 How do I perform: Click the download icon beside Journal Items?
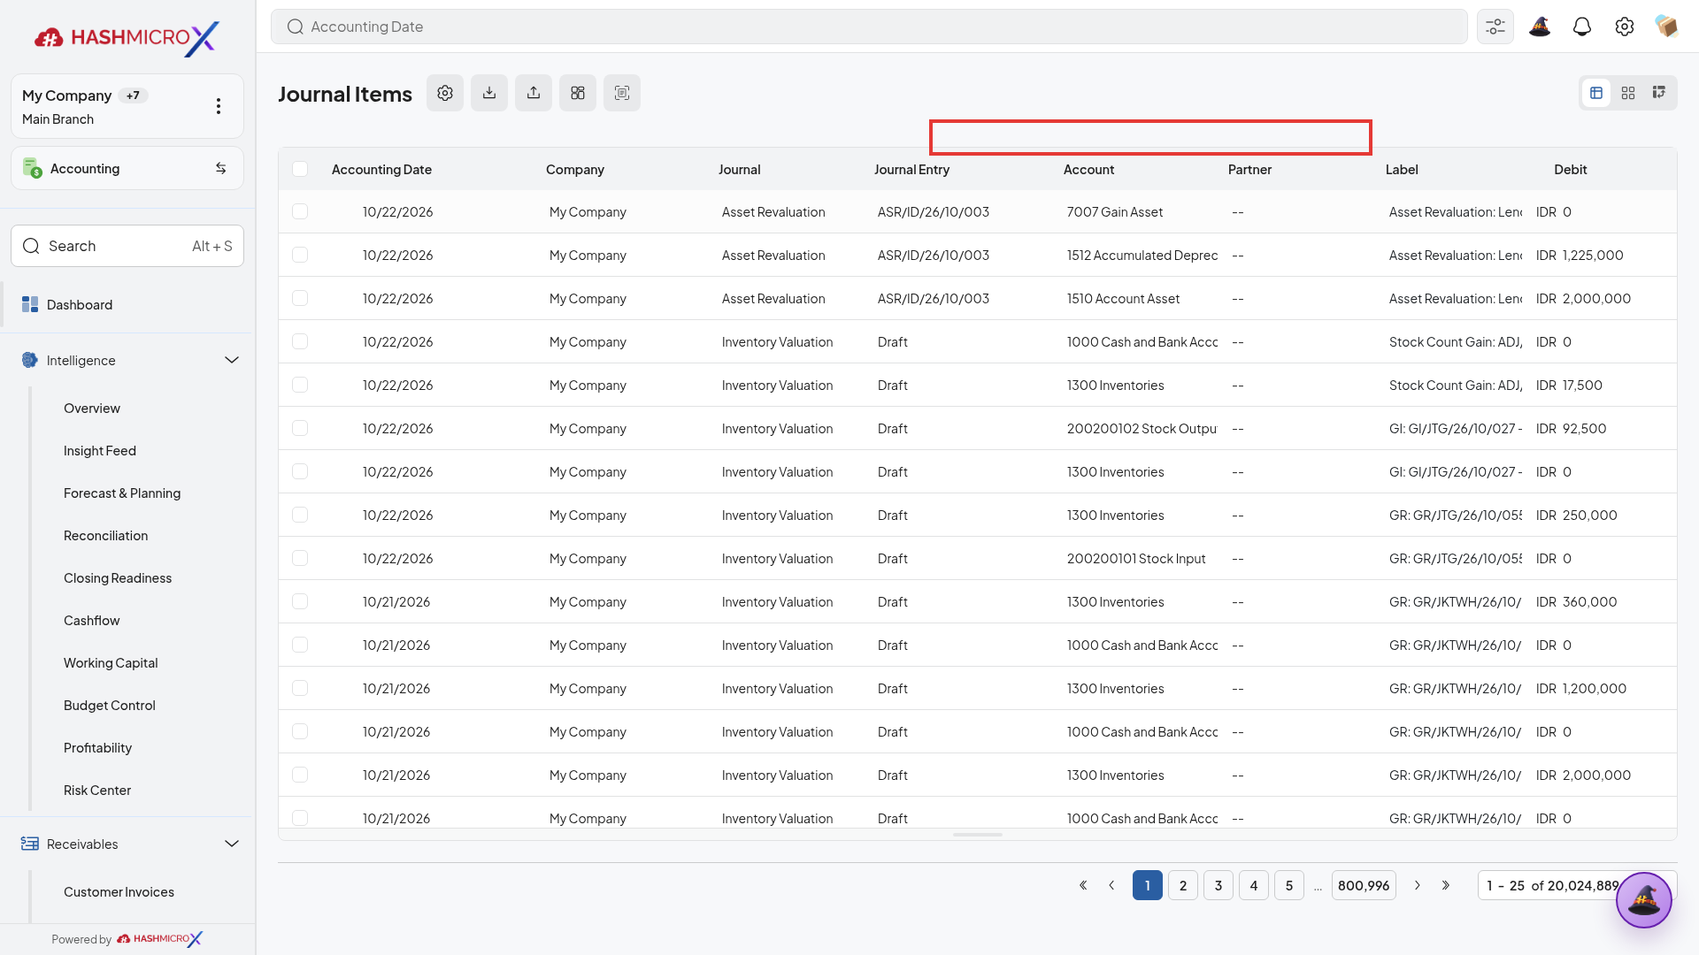(x=489, y=93)
